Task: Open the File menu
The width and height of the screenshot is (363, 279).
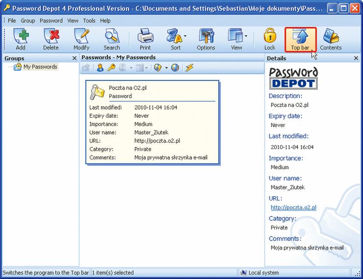Action: 12,21
